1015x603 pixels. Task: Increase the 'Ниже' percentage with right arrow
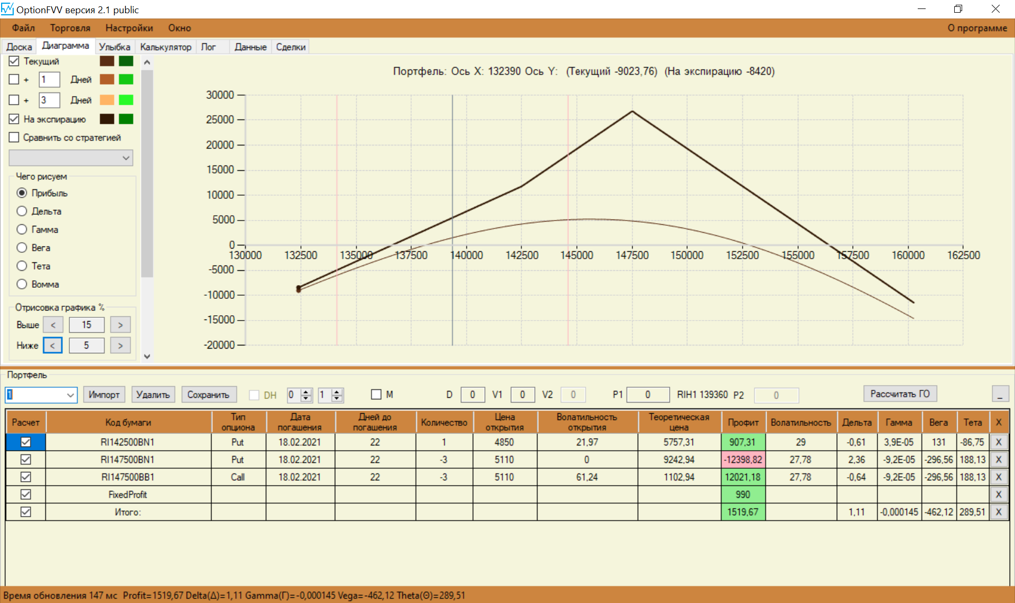click(120, 345)
